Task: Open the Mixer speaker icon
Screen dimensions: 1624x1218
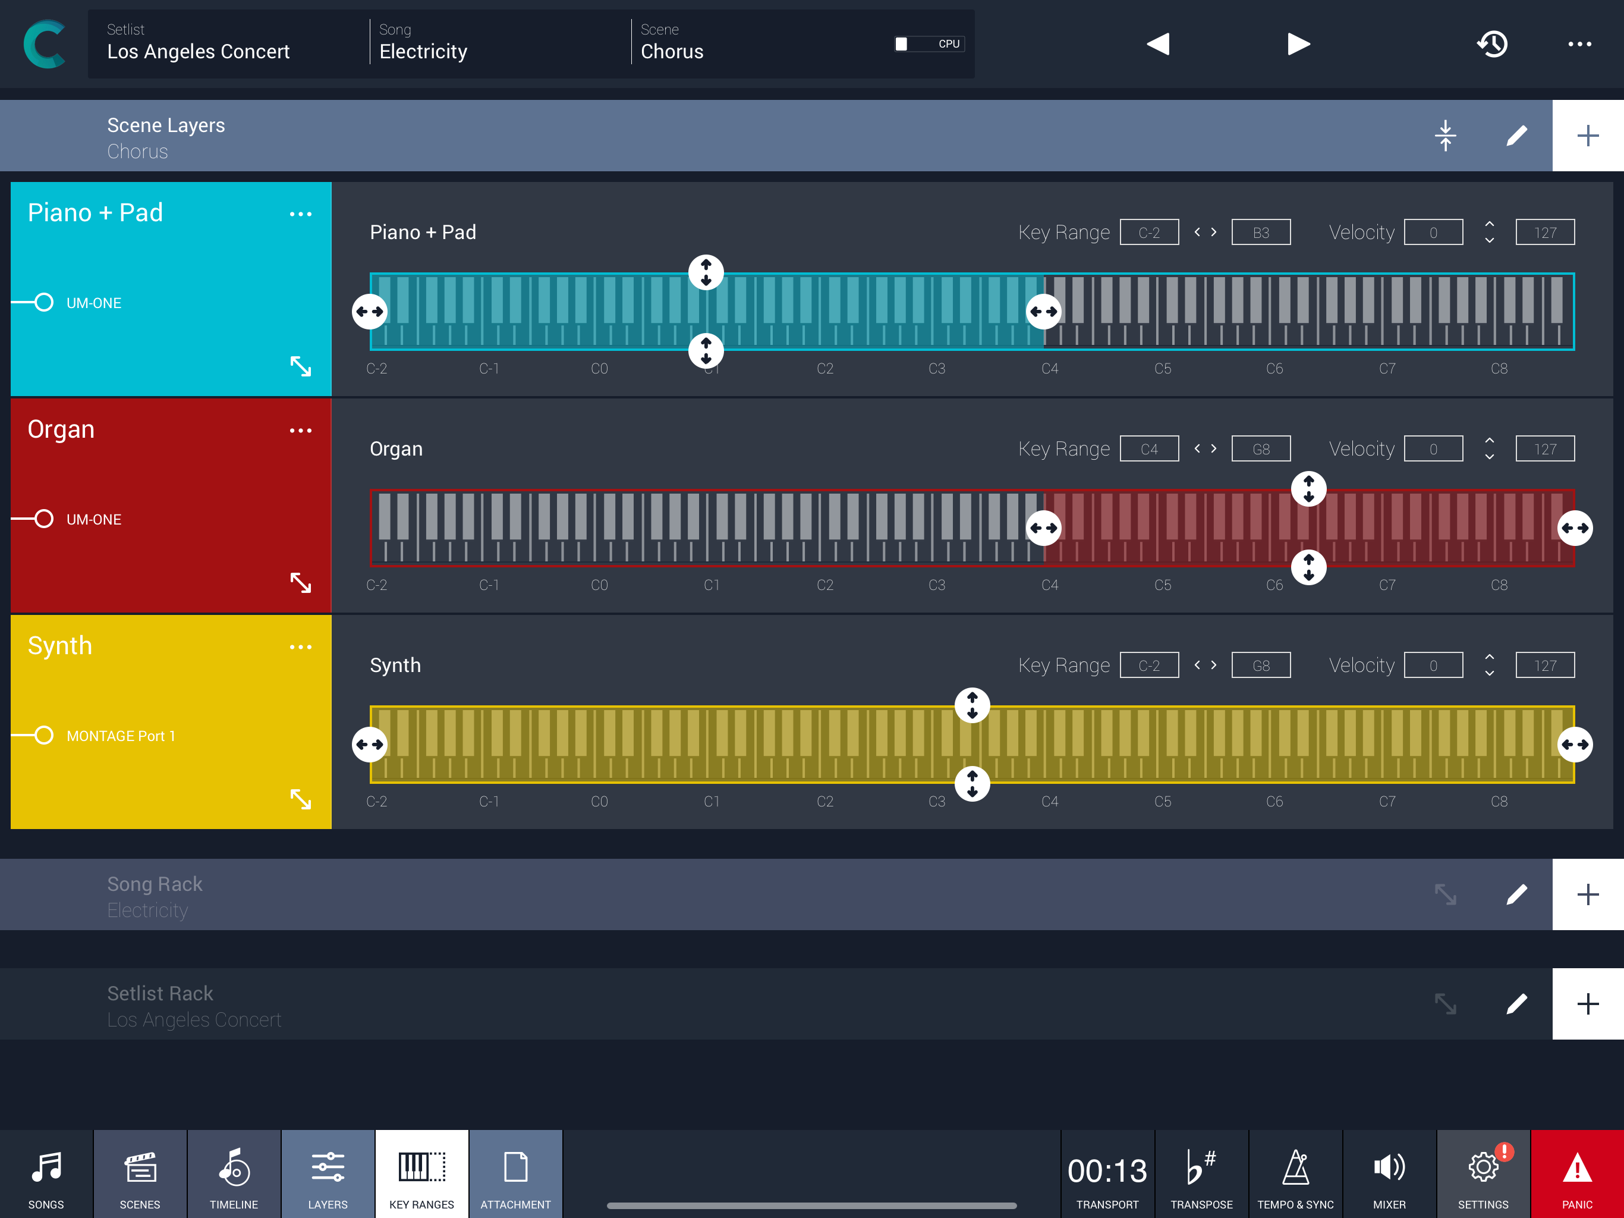Action: coord(1389,1174)
